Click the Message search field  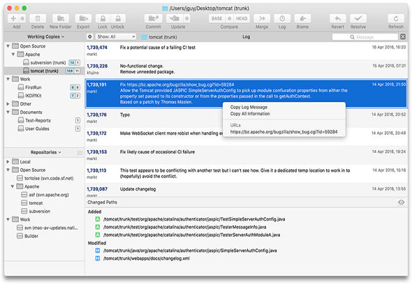pos(365,37)
